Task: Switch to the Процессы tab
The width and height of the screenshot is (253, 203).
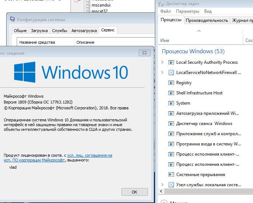Action: click(171, 20)
